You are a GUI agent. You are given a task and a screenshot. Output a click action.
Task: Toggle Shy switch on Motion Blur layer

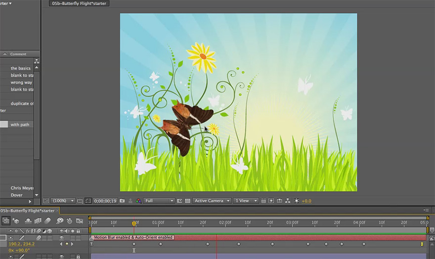pyautogui.click(x=11, y=238)
